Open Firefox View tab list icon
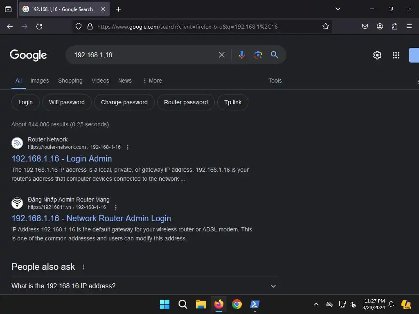This screenshot has width=419, height=314. point(8,9)
